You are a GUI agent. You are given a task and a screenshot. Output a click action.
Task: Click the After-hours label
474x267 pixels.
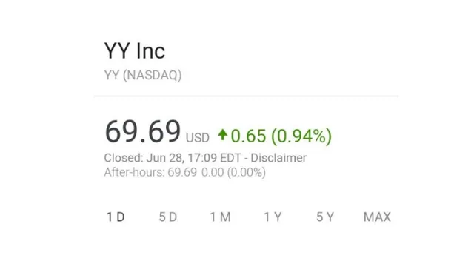[134, 172]
